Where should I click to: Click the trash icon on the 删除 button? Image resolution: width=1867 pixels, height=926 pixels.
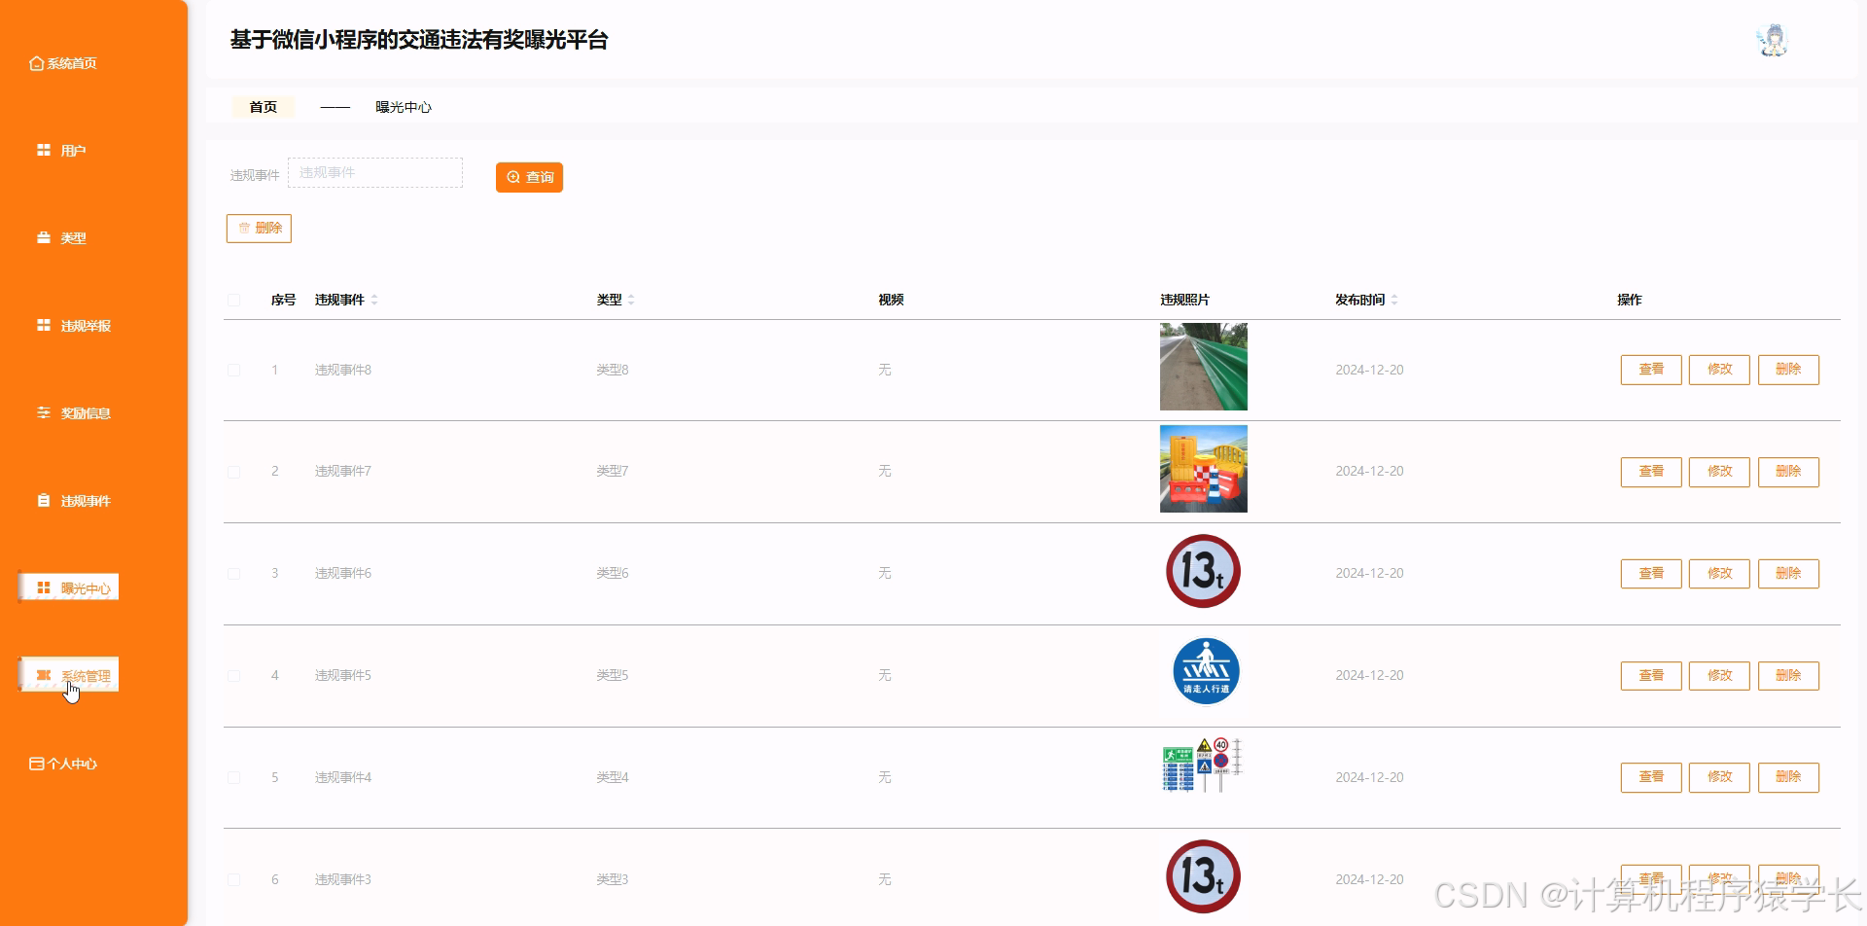tap(244, 228)
